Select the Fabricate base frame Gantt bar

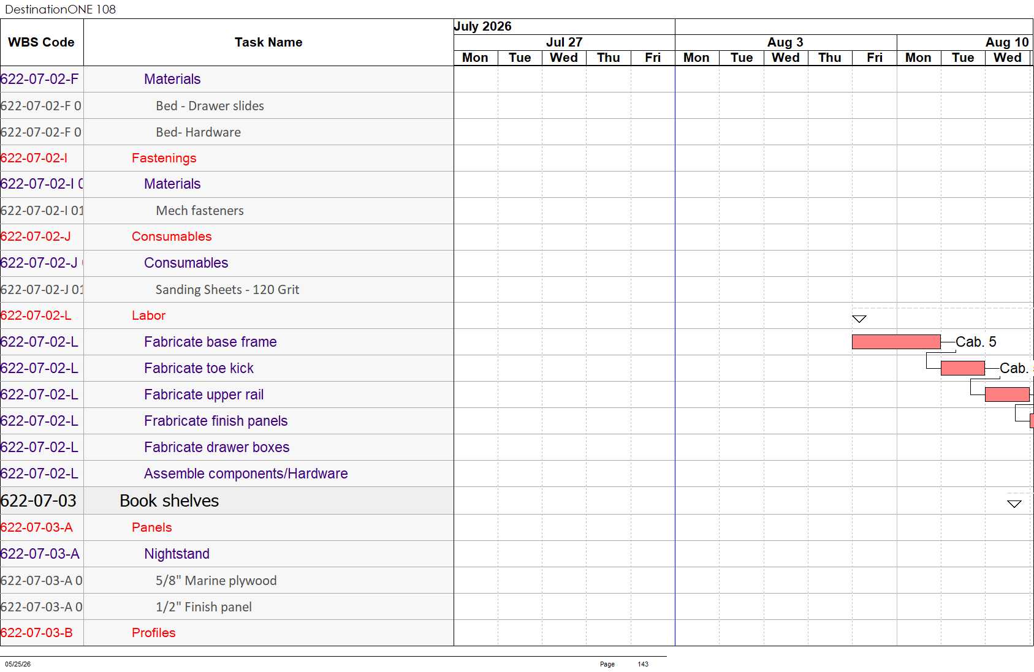point(896,342)
